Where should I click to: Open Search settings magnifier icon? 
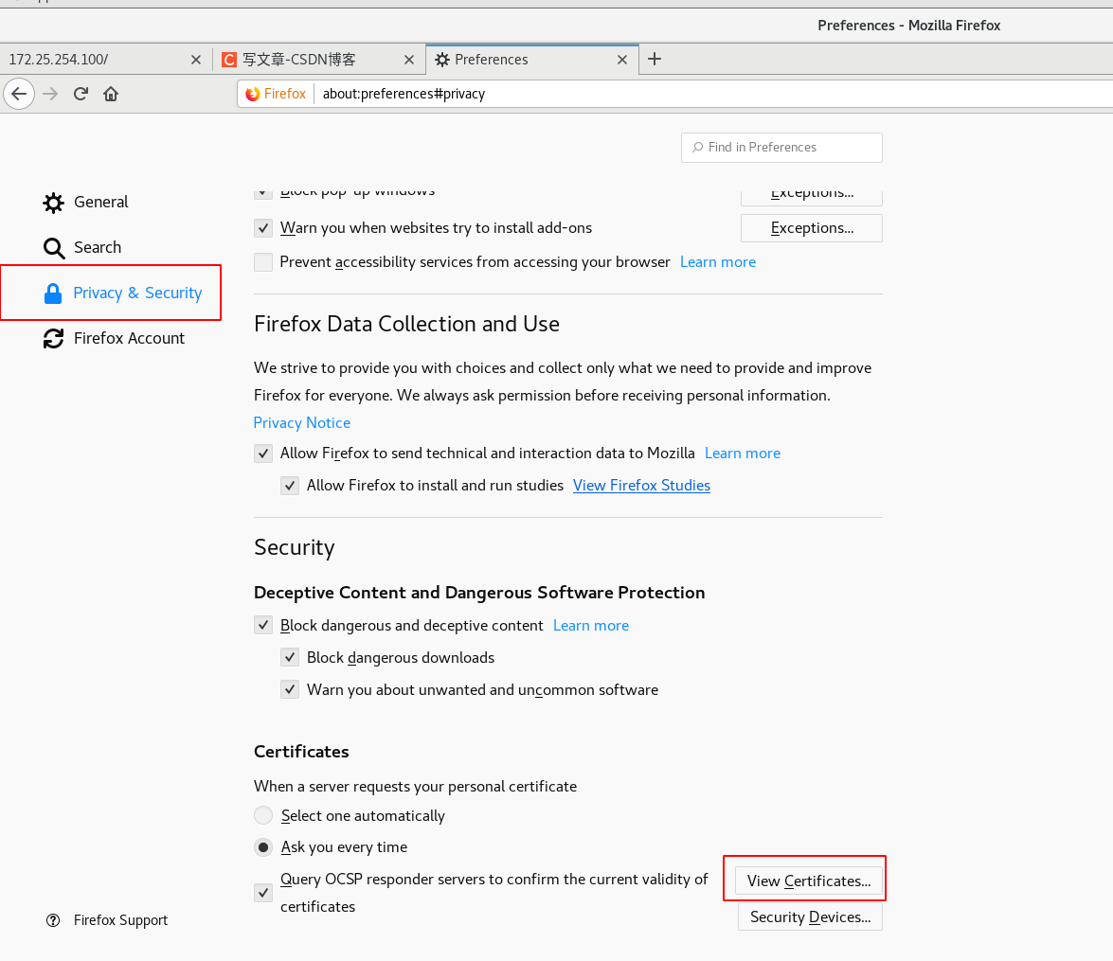(x=54, y=248)
